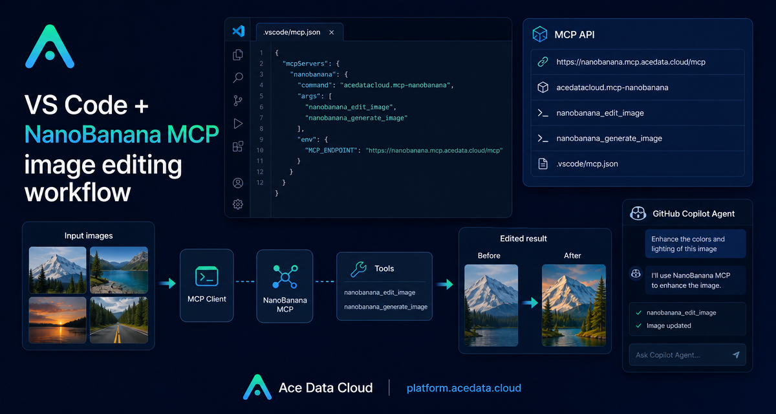Open the snowy mountain input image thumbnail

tap(58, 270)
